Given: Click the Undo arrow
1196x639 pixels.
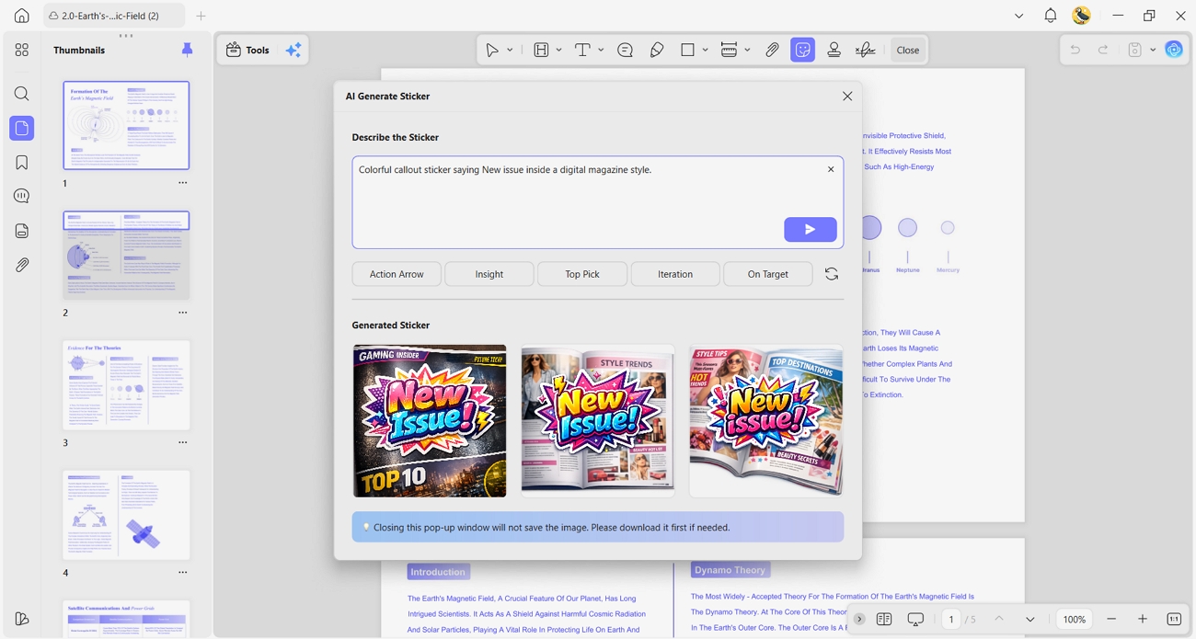Looking at the screenshot, I should click(x=1075, y=50).
